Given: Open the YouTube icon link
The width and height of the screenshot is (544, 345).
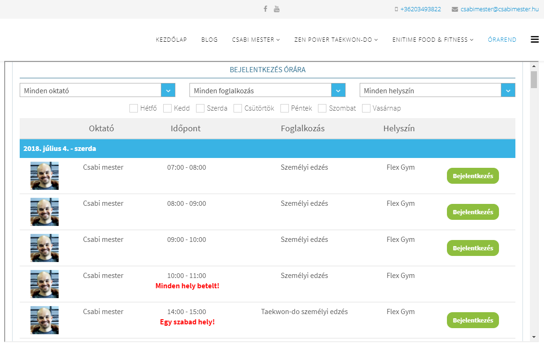Looking at the screenshot, I should click(277, 9).
